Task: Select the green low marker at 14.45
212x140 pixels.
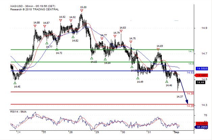Action: tap(15, 82)
